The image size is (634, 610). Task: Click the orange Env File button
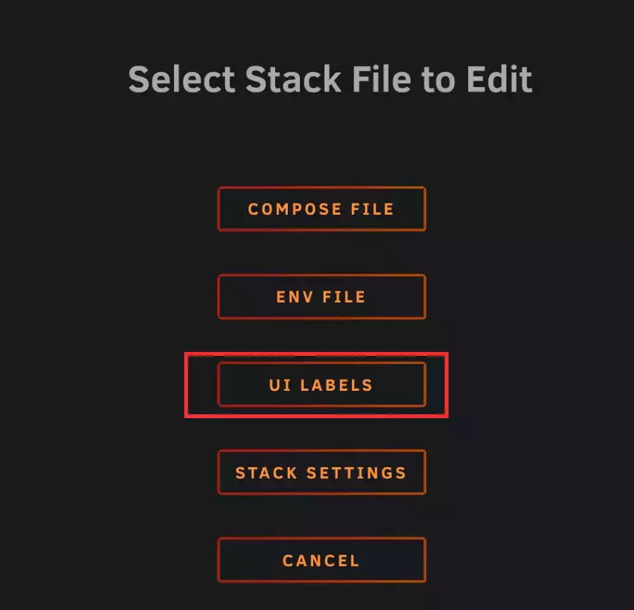(321, 297)
